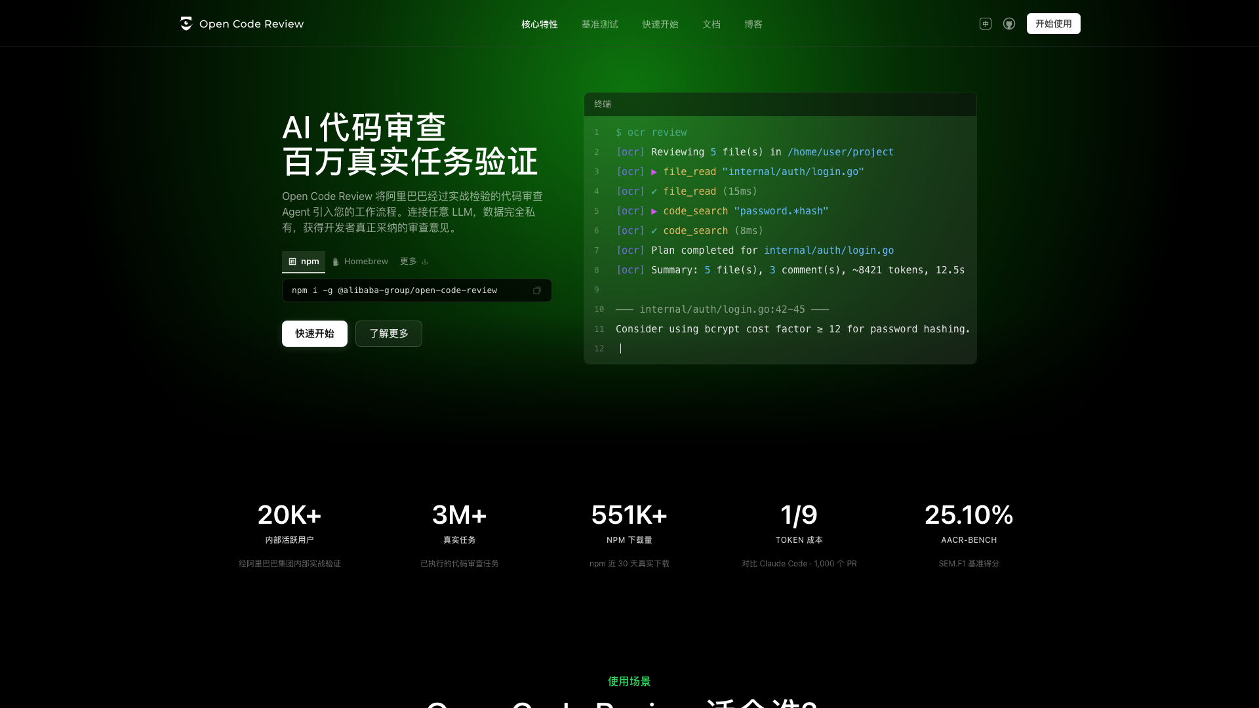1259x708 pixels.
Task: Click the 'SEM.F1 基准得分' caption
Action: click(969, 564)
